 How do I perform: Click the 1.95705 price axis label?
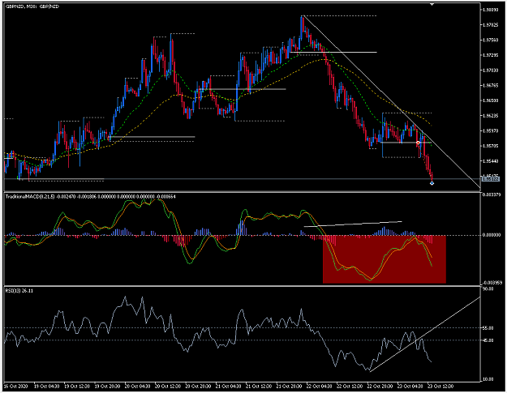tap(490, 146)
